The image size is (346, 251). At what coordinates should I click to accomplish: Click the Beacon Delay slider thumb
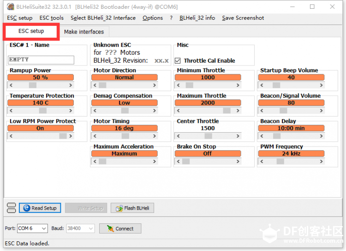277,136
